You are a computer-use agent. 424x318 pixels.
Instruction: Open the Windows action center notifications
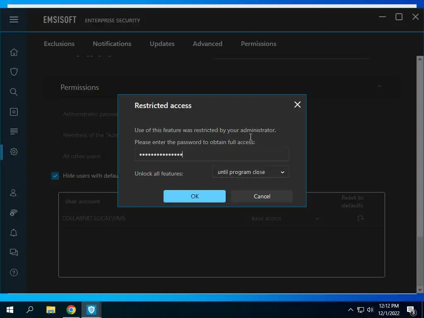click(x=411, y=310)
